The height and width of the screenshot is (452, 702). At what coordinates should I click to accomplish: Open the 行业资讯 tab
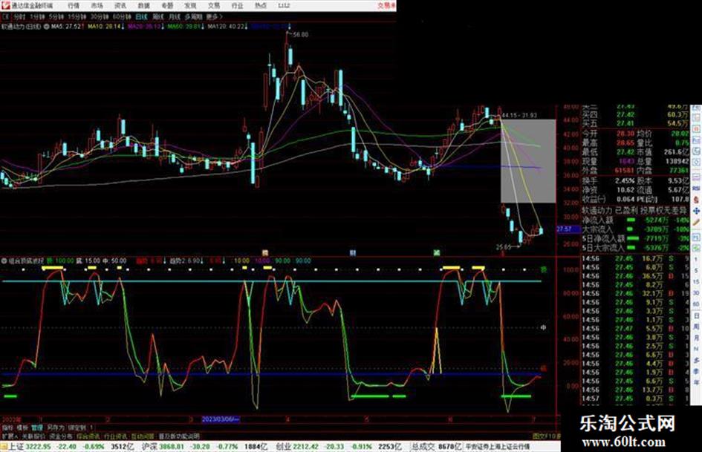coord(115,436)
